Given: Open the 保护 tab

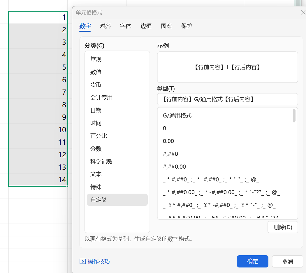Looking at the screenshot, I should coord(187,26).
